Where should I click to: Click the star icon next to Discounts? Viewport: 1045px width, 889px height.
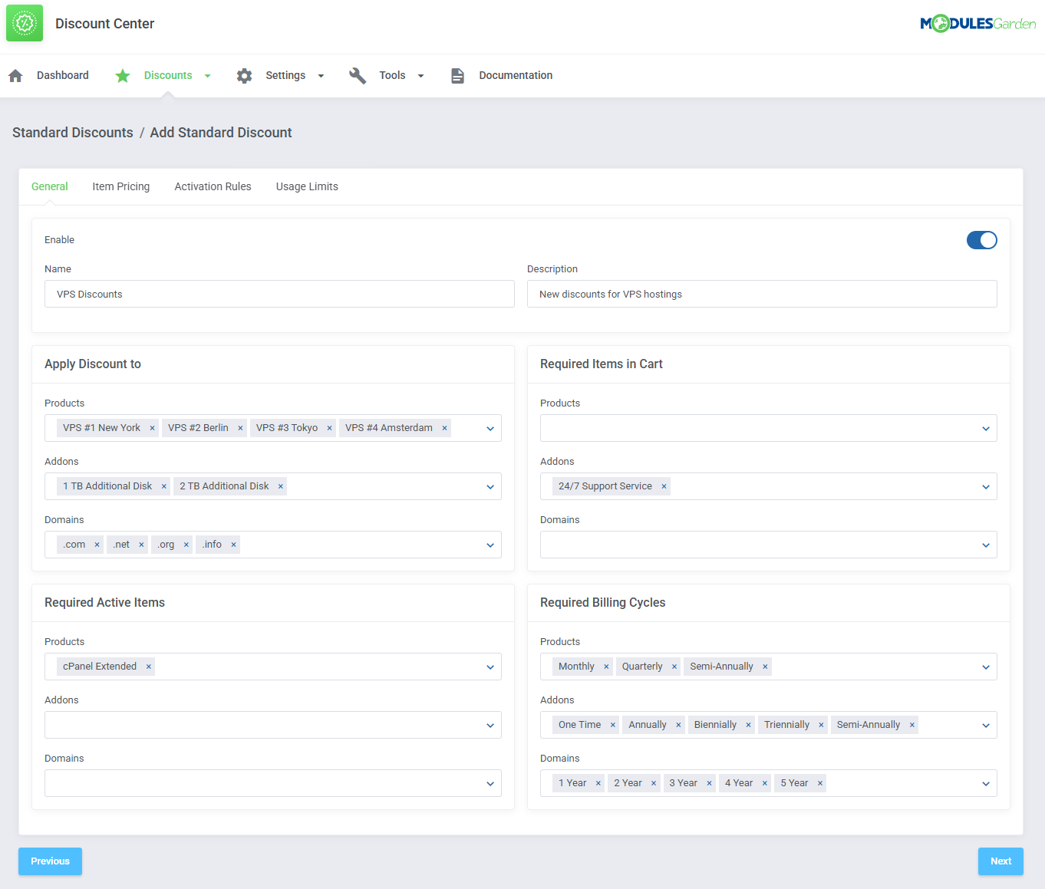[123, 74]
